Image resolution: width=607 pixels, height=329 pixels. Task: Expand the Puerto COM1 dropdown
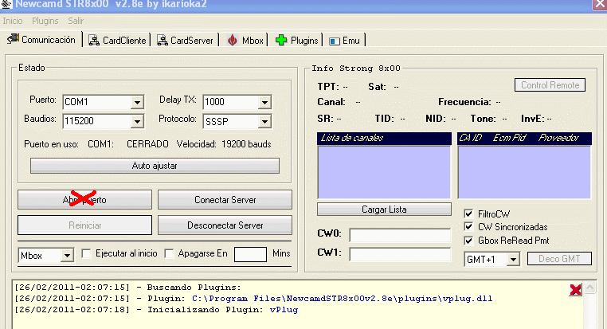click(x=137, y=102)
